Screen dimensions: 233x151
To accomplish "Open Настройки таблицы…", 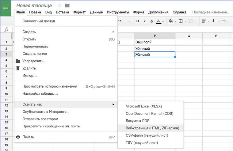I will click(66, 94).
